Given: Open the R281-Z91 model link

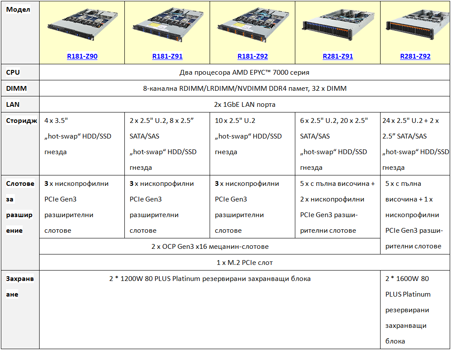Looking at the screenshot, I should click(x=337, y=56).
